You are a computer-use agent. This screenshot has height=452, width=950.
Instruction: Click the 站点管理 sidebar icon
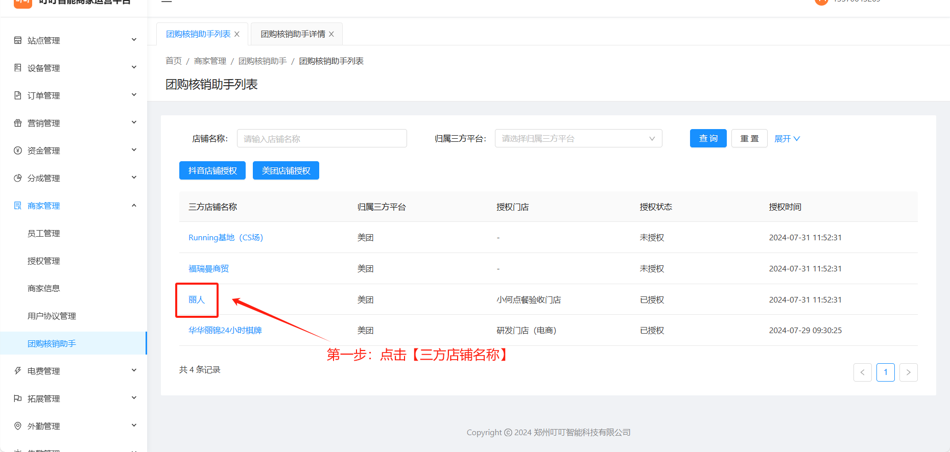[18, 40]
